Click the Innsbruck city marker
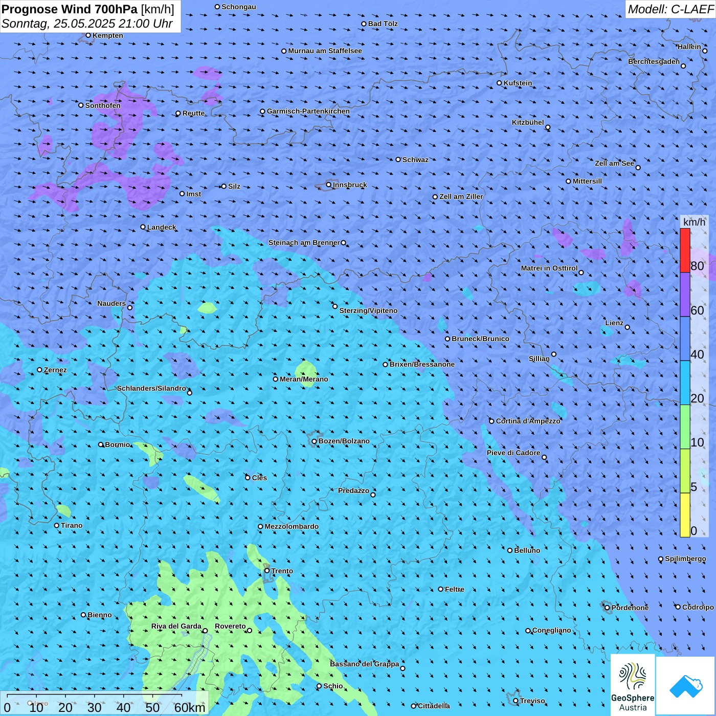 point(329,185)
